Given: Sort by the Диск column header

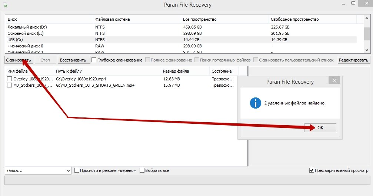Looking at the screenshot, I should click(x=49, y=19).
